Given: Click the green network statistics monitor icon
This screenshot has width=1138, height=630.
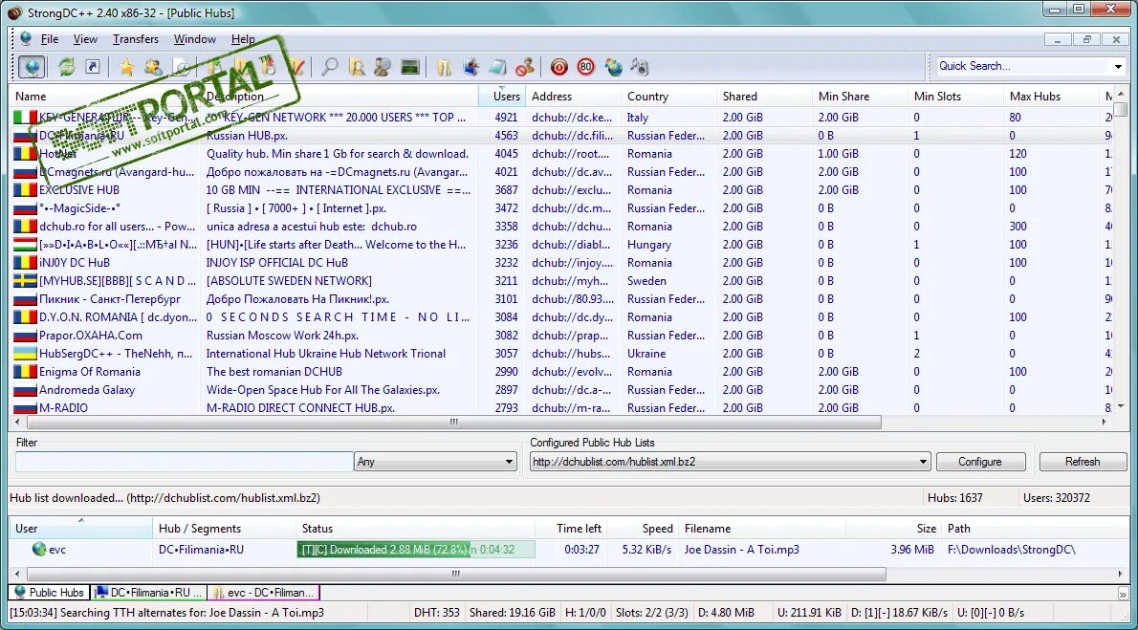Looking at the screenshot, I should coord(410,68).
